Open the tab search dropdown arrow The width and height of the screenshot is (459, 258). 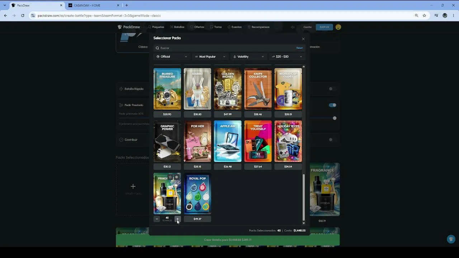[5, 5]
